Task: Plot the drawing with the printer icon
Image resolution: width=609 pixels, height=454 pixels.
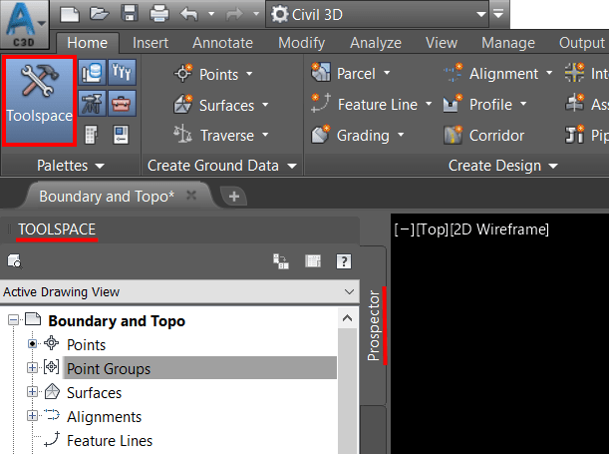Action: (x=159, y=14)
